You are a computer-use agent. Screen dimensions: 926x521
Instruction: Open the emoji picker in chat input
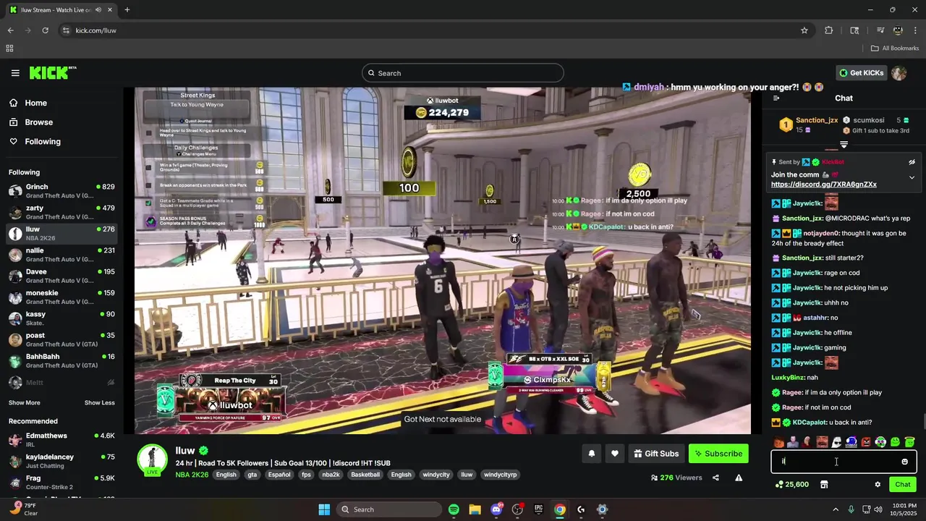click(x=904, y=462)
